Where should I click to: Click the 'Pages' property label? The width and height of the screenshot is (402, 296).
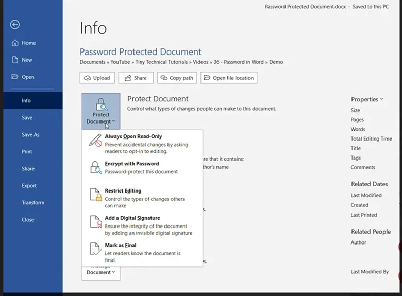(x=357, y=120)
